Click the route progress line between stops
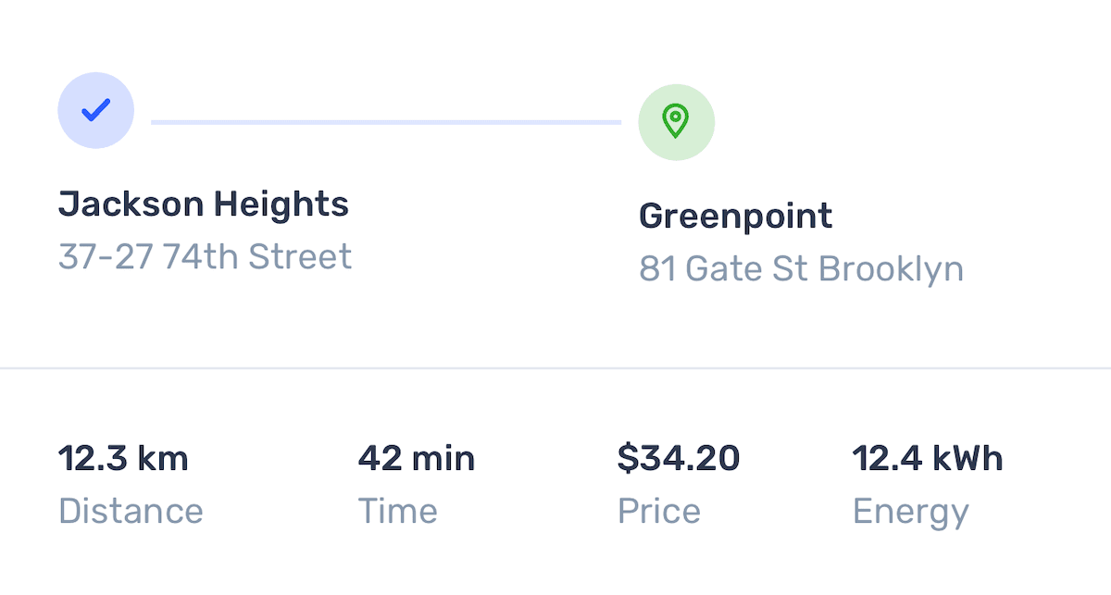1111x595 pixels. point(386,121)
